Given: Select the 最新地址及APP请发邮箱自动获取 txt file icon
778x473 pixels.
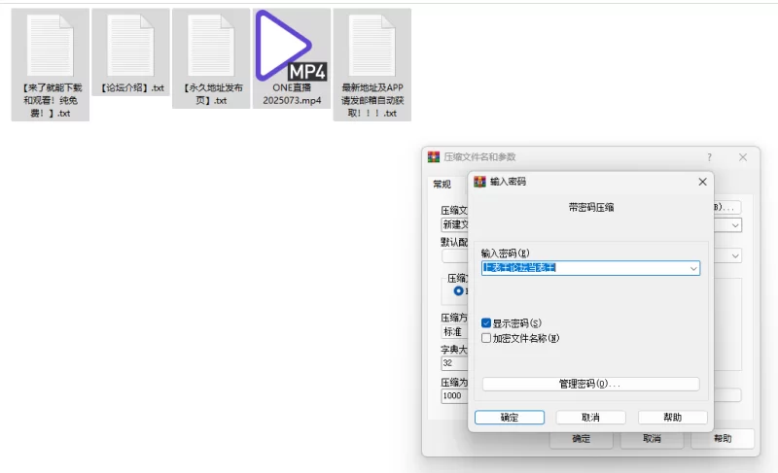Looking at the screenshot, I should [x=372, y=46].
